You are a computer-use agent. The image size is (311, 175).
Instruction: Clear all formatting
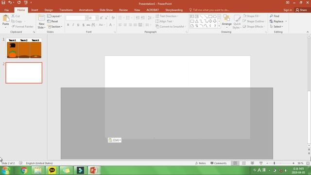point(113,18)
